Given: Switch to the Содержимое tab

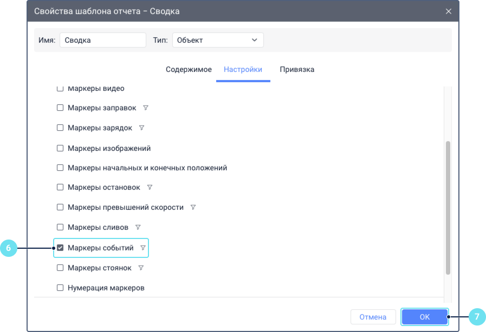Looking at the screenshot, I should tap(189, 69).
